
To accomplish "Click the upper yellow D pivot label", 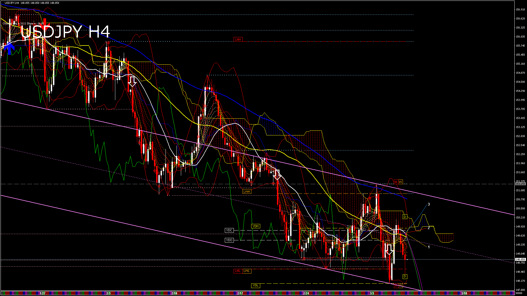I will pyautogui.click(x=405, y=217).
